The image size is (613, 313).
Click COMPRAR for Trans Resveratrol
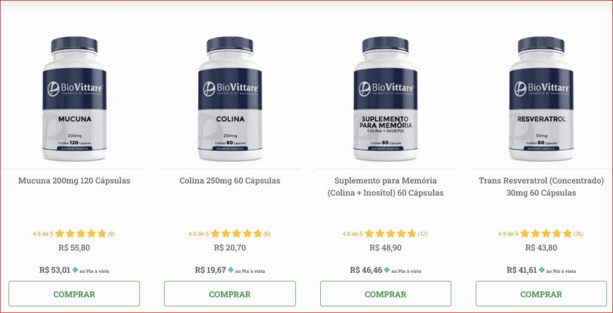tap(541, 294)
